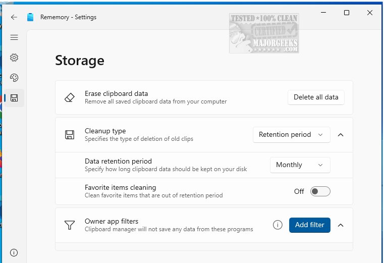
Task: Collapse the Cleanup type section
Action: (x=341, y=135)
